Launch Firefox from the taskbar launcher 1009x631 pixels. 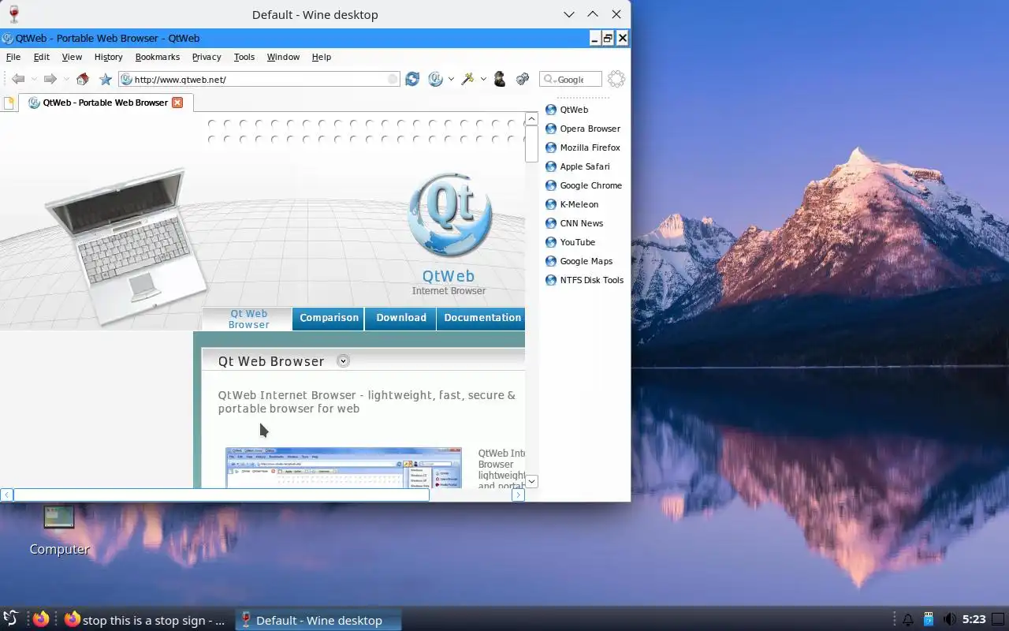pos(41,619)
